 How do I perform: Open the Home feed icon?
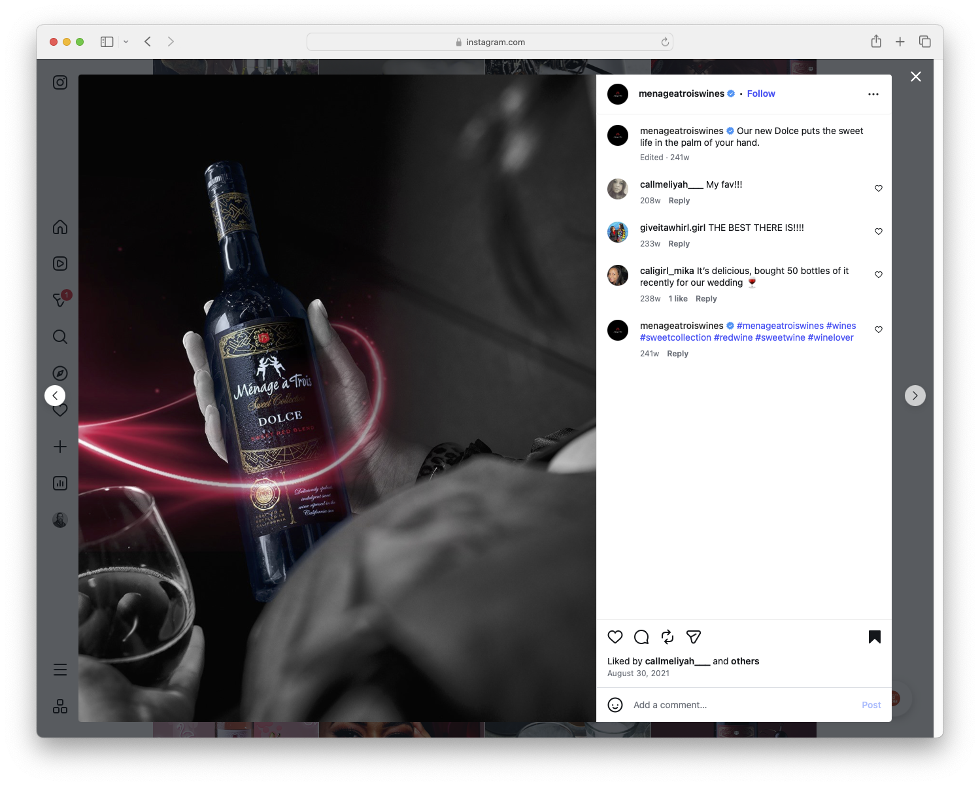tap(59, 227)
